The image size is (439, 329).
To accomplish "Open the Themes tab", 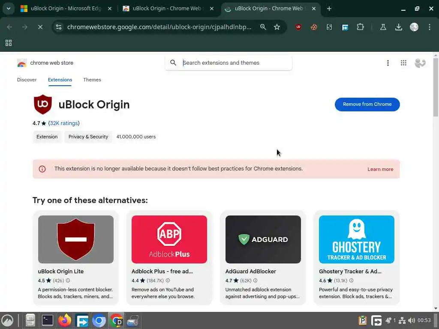I will [x=92, y=80].
